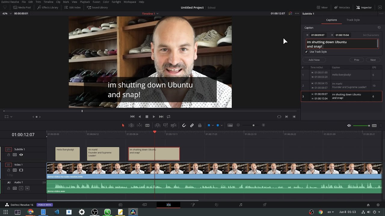Click the play forward button
This screenshot has width=385, height=216.
(154, 117)
